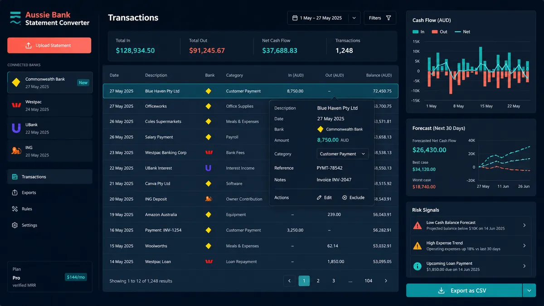Screen dimensions: 544x306
Task: Select the Coles Supermarkets transaction row
Action: coord(251,121)
